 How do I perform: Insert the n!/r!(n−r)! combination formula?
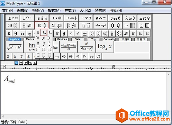click(87, 47)
